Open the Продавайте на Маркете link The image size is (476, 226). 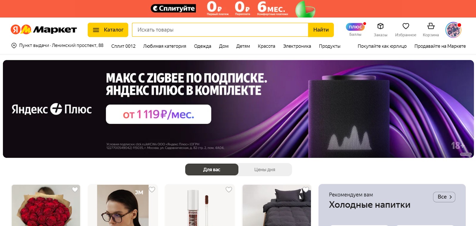pyautogui.click(x=440, y=46)
